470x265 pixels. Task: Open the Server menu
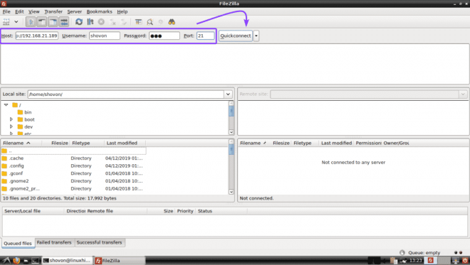74,11
